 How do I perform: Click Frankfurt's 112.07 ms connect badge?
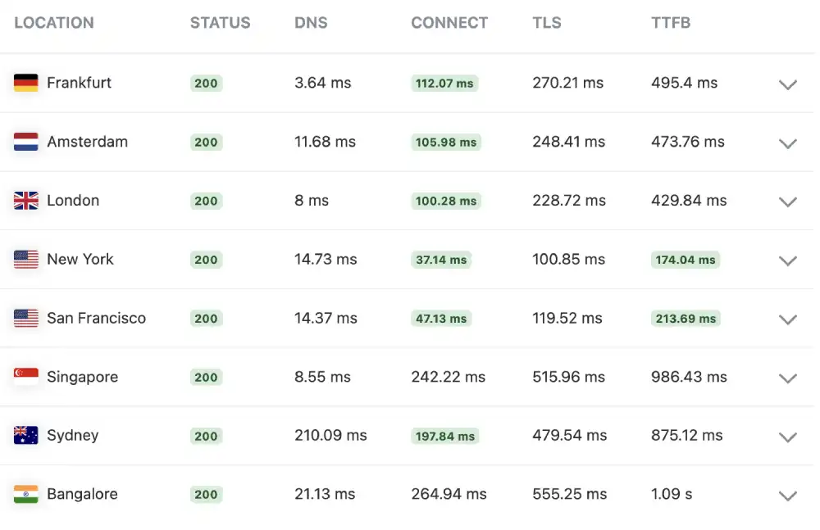tap(444, 83)
